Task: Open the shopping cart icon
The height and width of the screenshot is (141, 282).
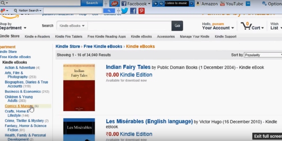Action: [246, 26]
